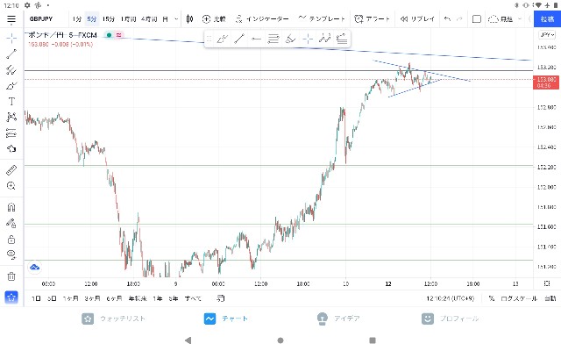Screen dimensions: 561x351
Task: Click the blue 投稿 publish button
Action: click(x=547, y=19)
